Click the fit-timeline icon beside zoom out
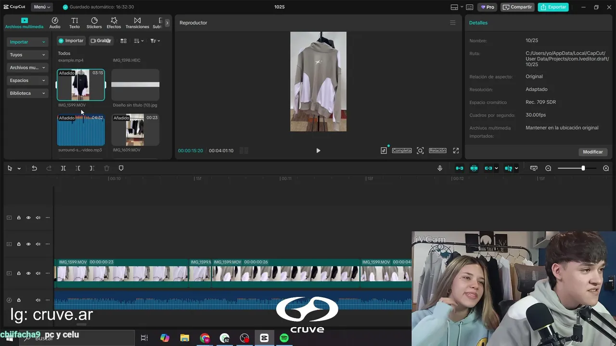Viewport: 616px width, 346px height. click(x=534, y=168)
